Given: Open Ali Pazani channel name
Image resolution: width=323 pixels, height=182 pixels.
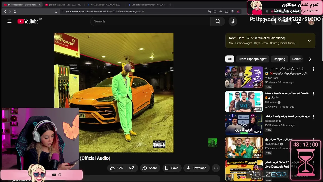Looking at the screenshot, I should pos(271,102).
